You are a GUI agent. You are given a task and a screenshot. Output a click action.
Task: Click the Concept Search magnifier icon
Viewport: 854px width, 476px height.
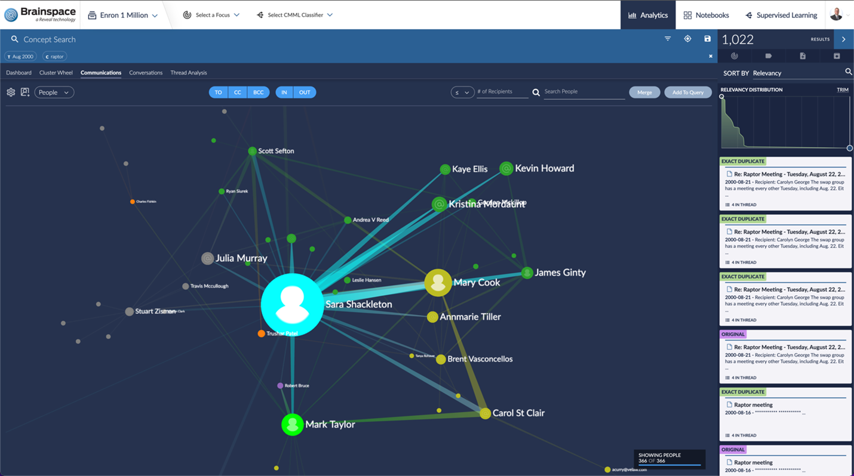click(x=14, y=39)
